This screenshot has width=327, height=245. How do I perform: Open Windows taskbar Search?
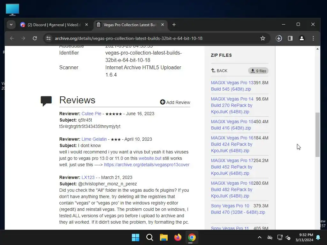tap(150, 237)
